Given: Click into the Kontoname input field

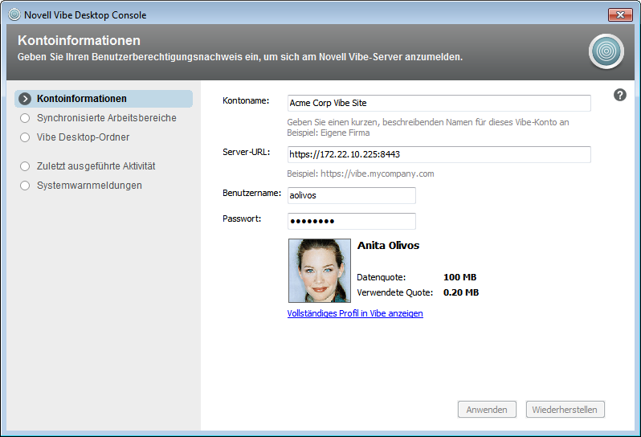Looking at the screenshot, I should [439, 103].
